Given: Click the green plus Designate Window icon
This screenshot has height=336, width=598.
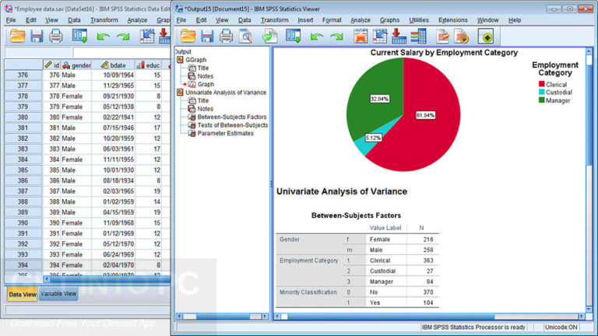Looking at the screenshot, I should [x=486, y=37].
